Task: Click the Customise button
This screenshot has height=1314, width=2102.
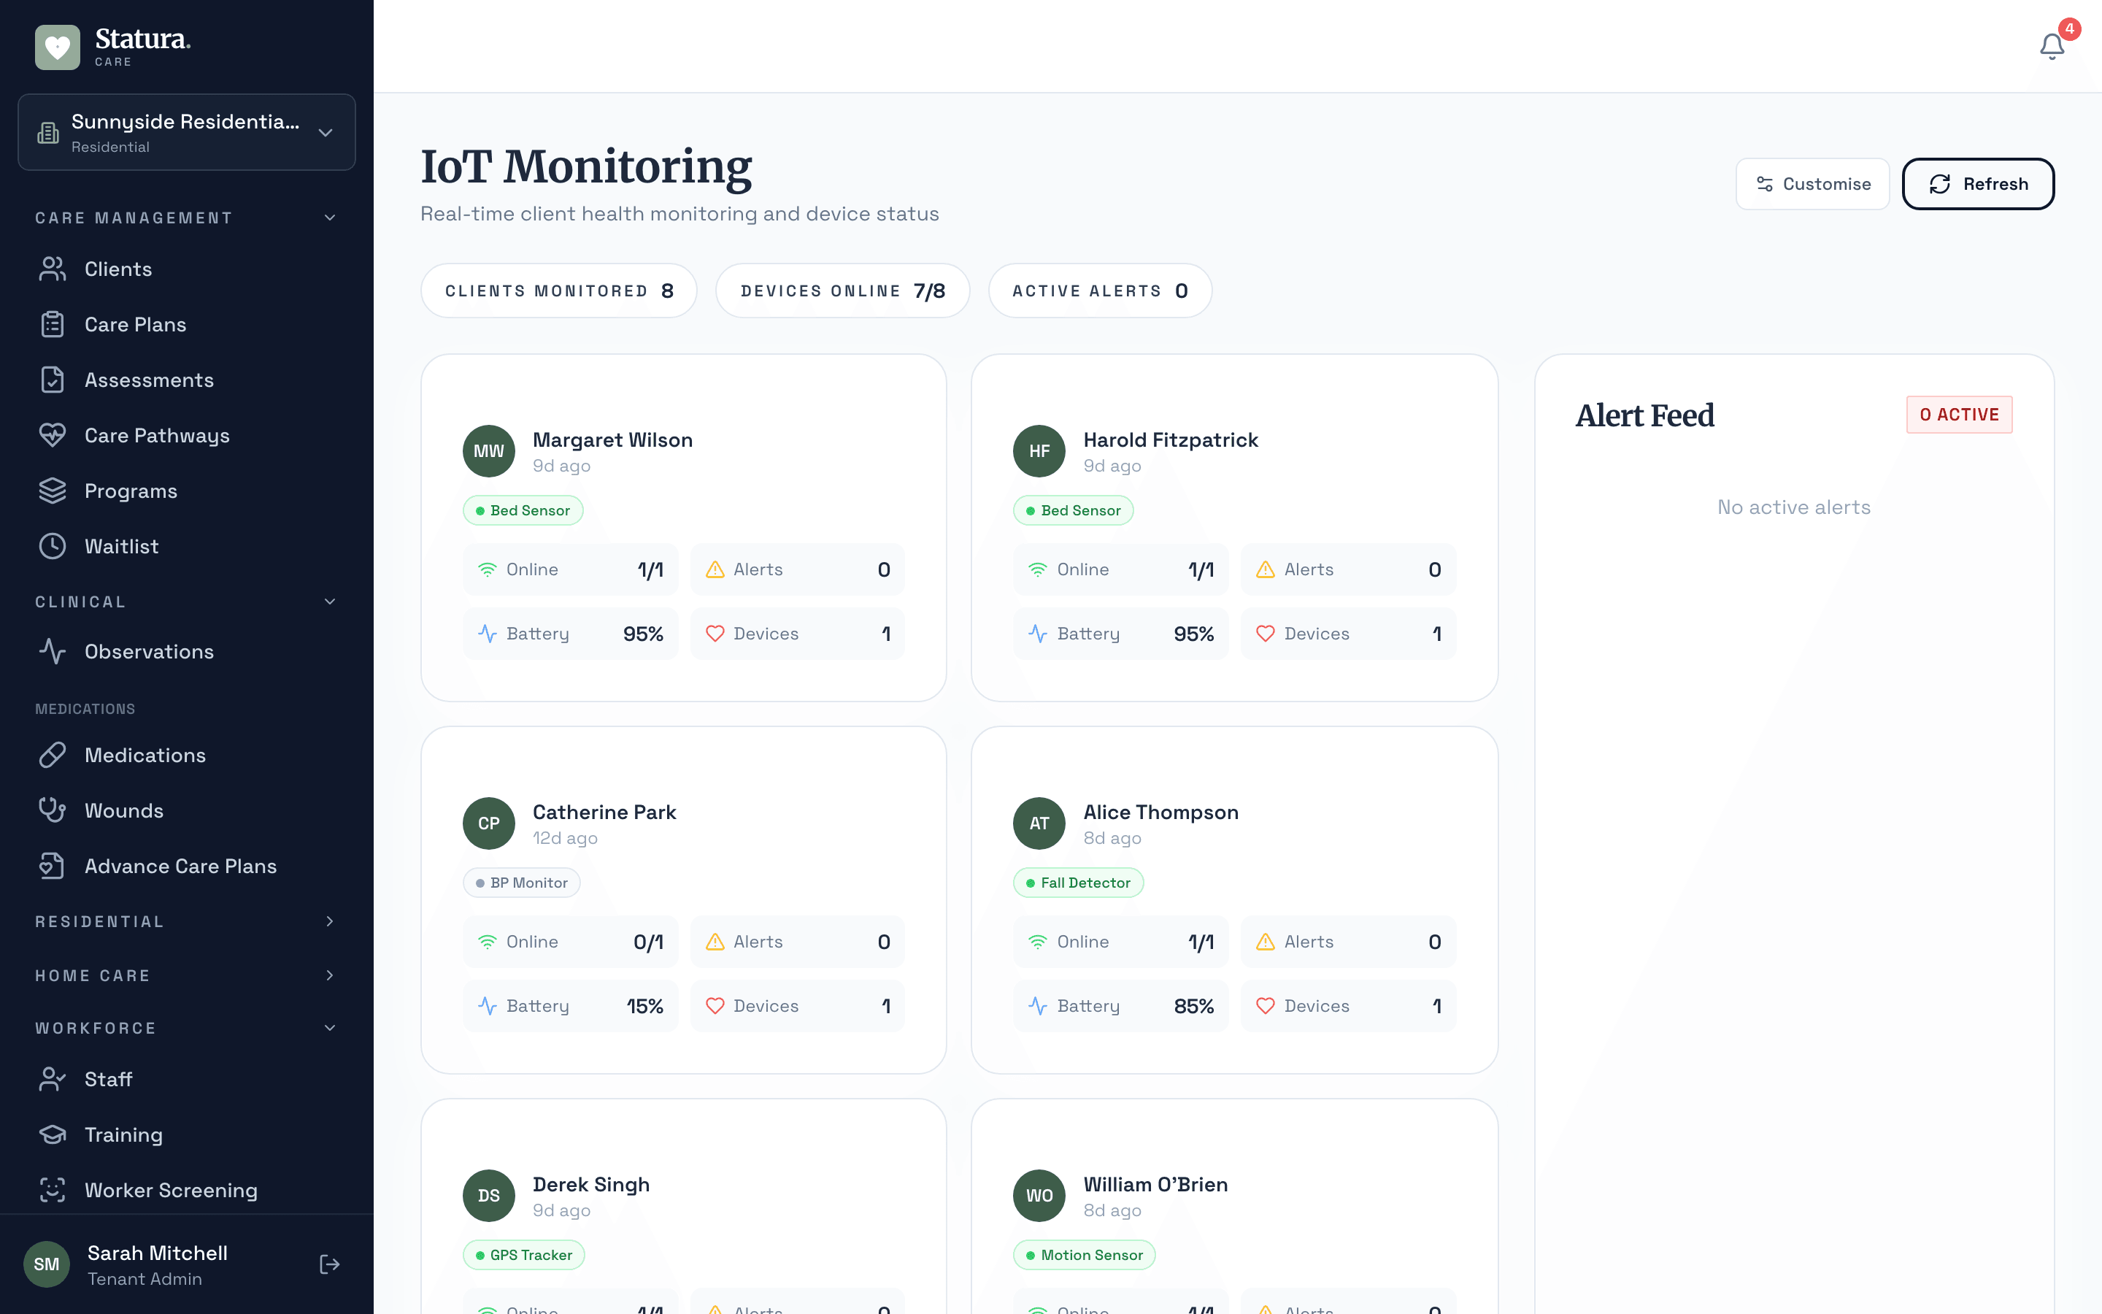Action: point(1812,184)
